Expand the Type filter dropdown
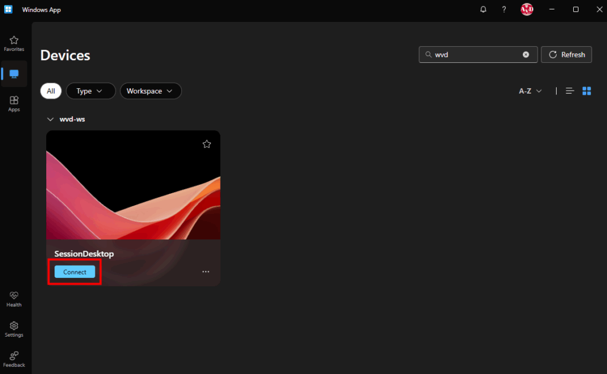This screenshot has height=374, width=607. [90, 91]
